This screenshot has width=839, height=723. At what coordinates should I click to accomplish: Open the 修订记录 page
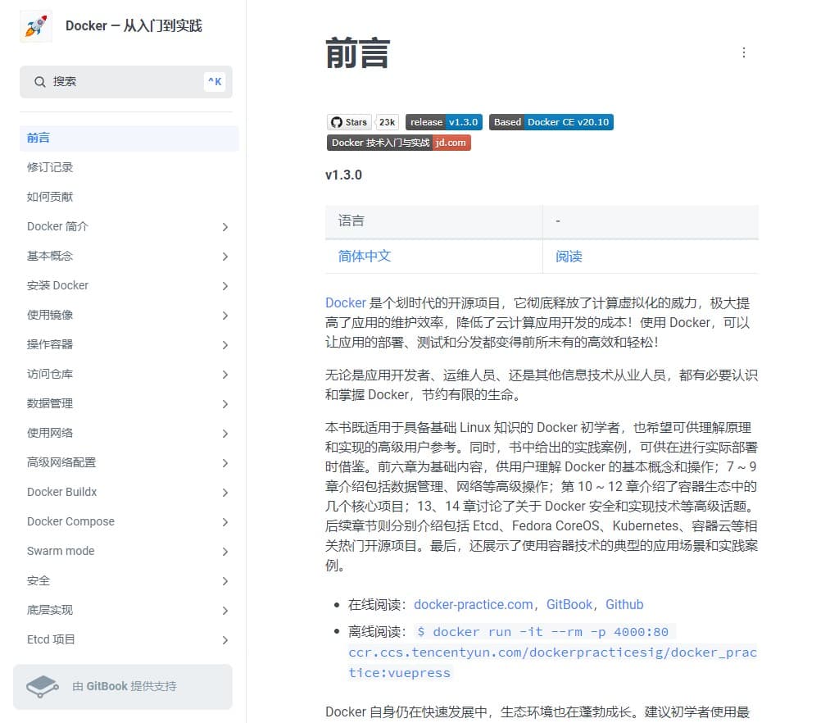click(50, 167)
